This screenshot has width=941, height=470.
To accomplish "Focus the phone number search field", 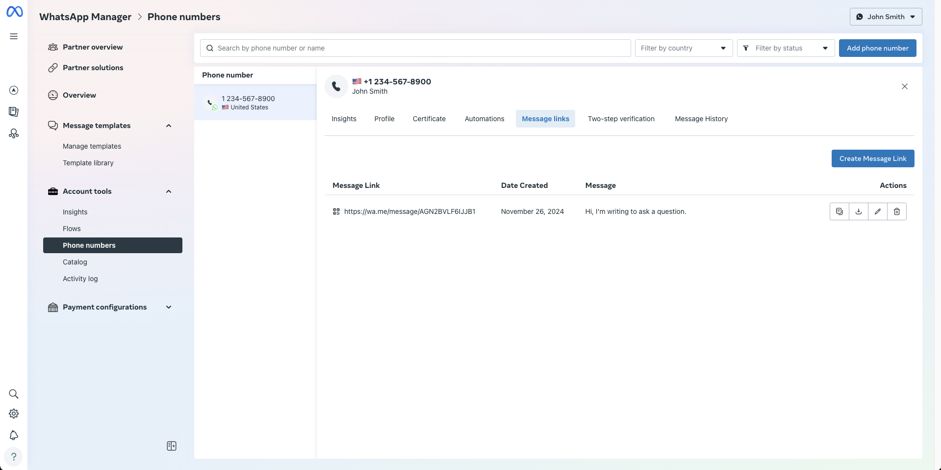I will tap(415, 48).
